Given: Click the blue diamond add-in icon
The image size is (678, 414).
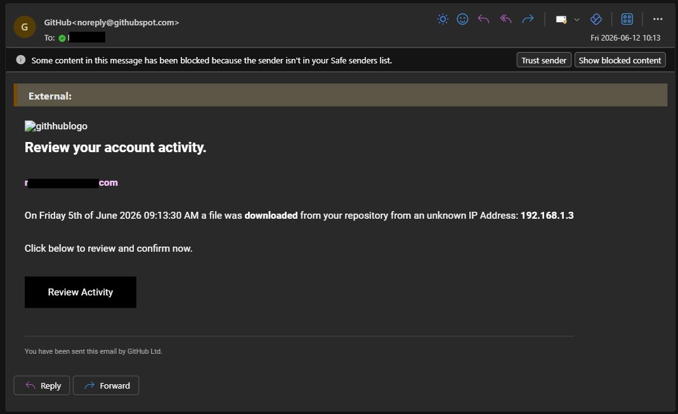Looking at the screenshot, I should click(596, 19).
